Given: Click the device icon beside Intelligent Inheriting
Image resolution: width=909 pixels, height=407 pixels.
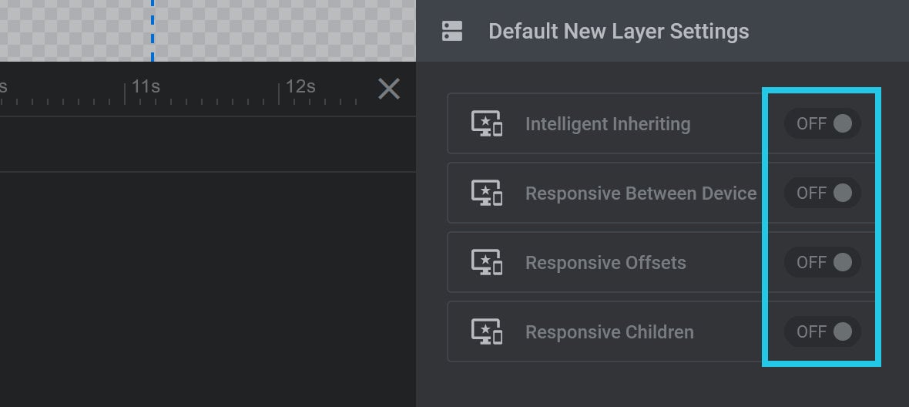Looking at the screenshot, I should (x=486, y=123).
